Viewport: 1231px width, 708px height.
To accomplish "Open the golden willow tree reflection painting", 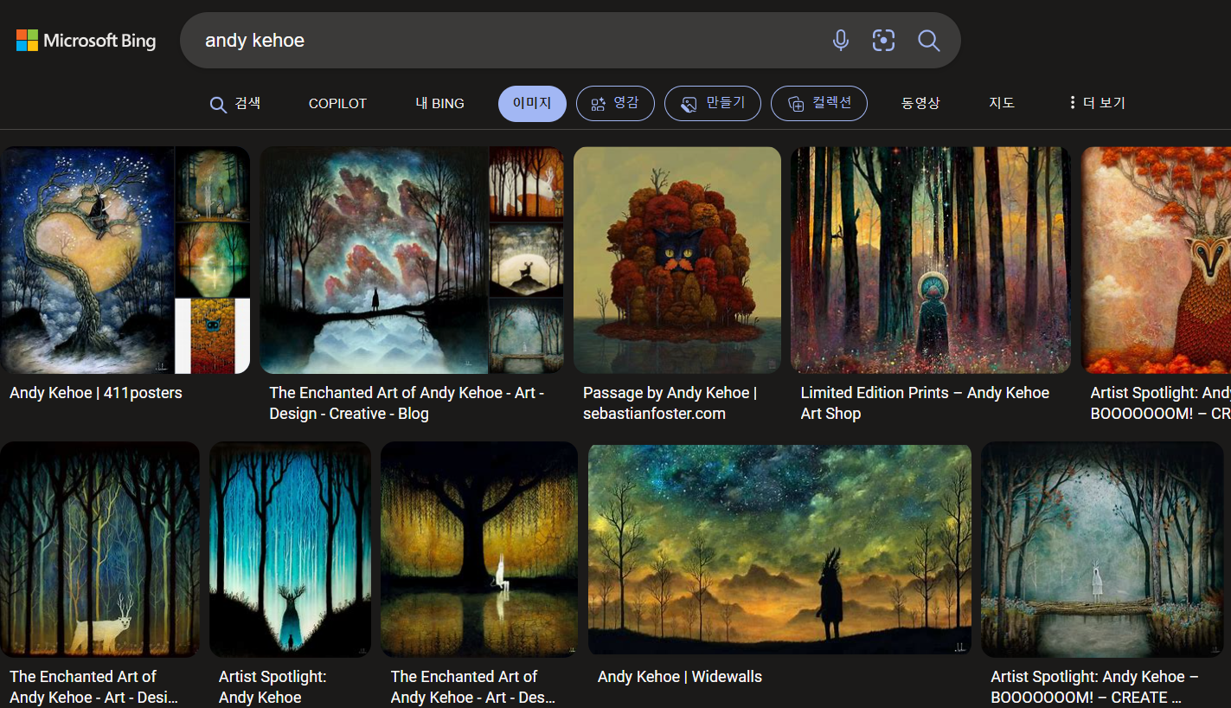I will pyautogui.click(x=479, y=550).
